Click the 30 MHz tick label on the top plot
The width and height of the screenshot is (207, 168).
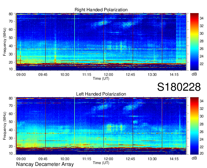tap(11, 54)
